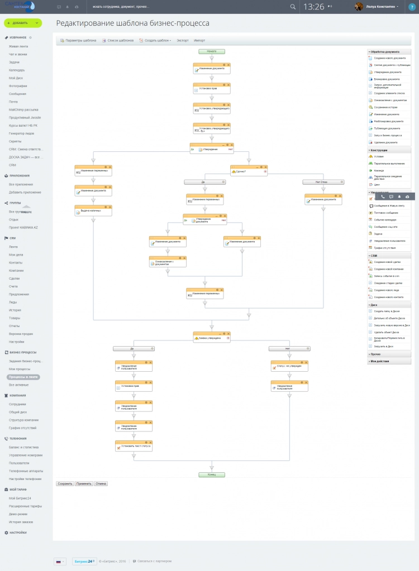This screenshot has height=571, width=419.
Task: Open 'Параметры шаблона' in toolbar
Action: point(78,41)
